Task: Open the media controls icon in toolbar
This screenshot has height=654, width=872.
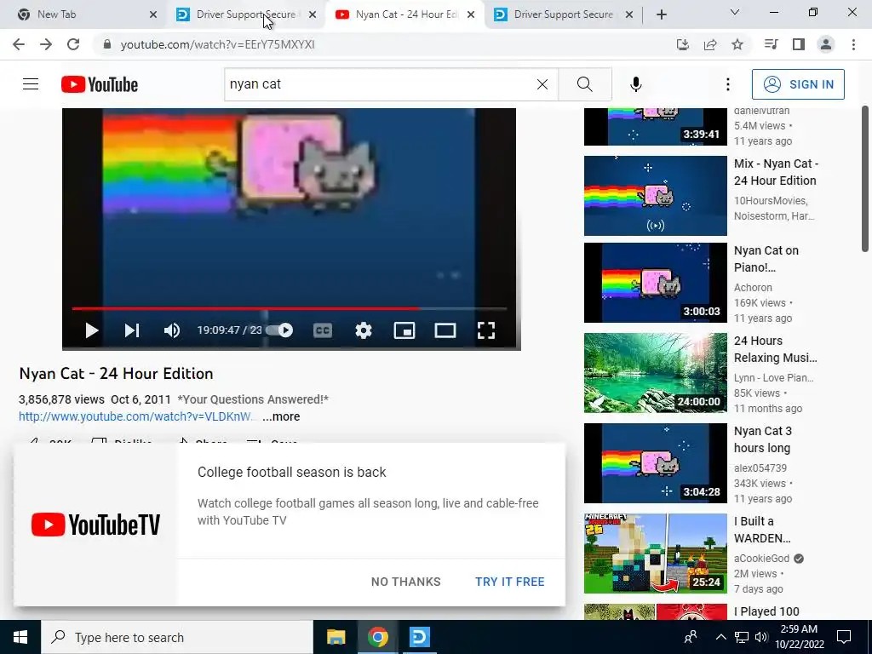Action: tap(771, 44)
